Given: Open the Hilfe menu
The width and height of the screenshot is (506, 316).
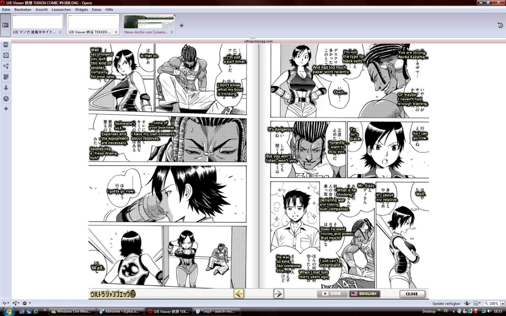Looking at the screenshot, I should [109, 9].
